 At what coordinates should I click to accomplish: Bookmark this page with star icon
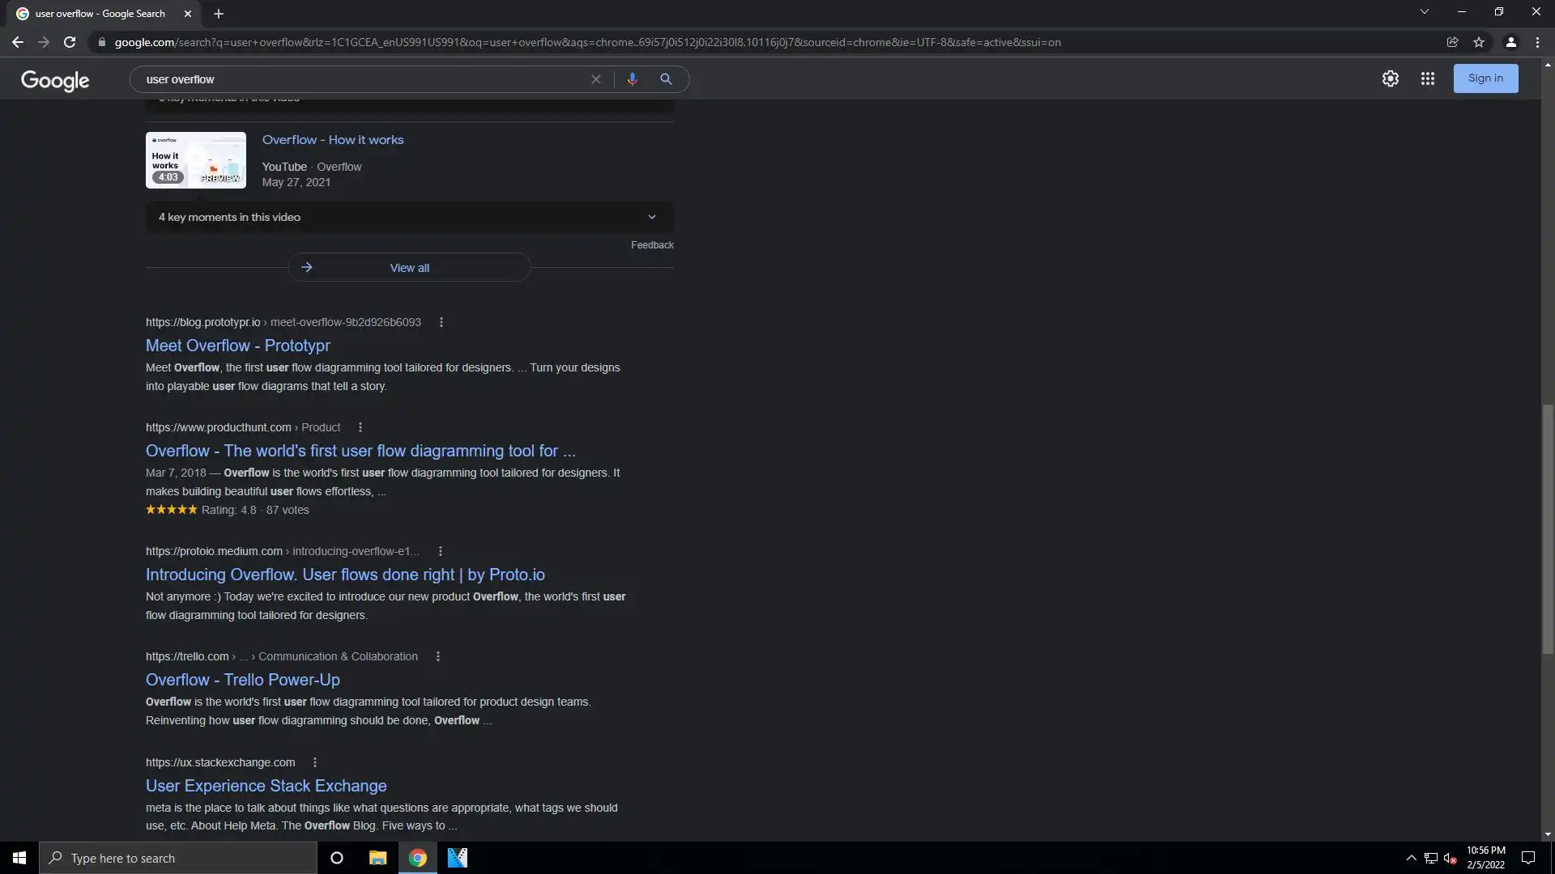click(x=1479, y=42)
